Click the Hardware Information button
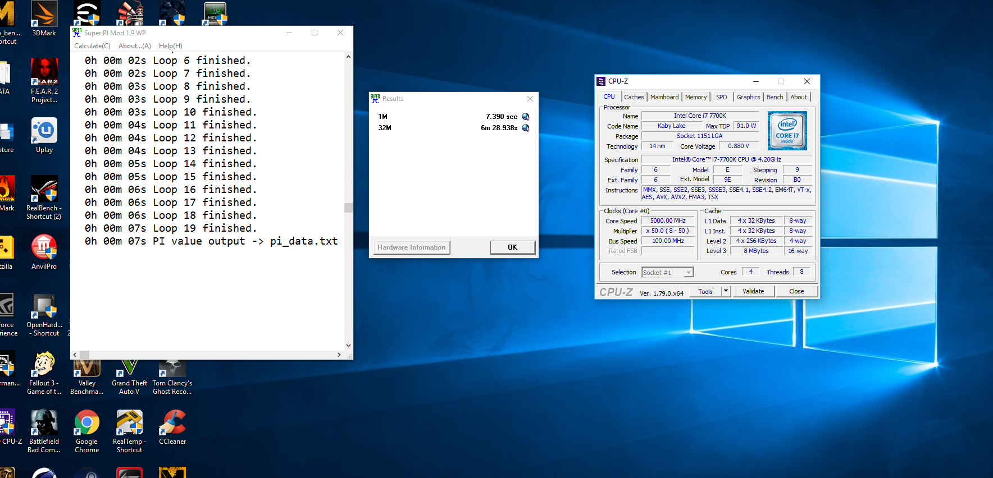Viewport: 993px width, 478px height. (412, 247)
